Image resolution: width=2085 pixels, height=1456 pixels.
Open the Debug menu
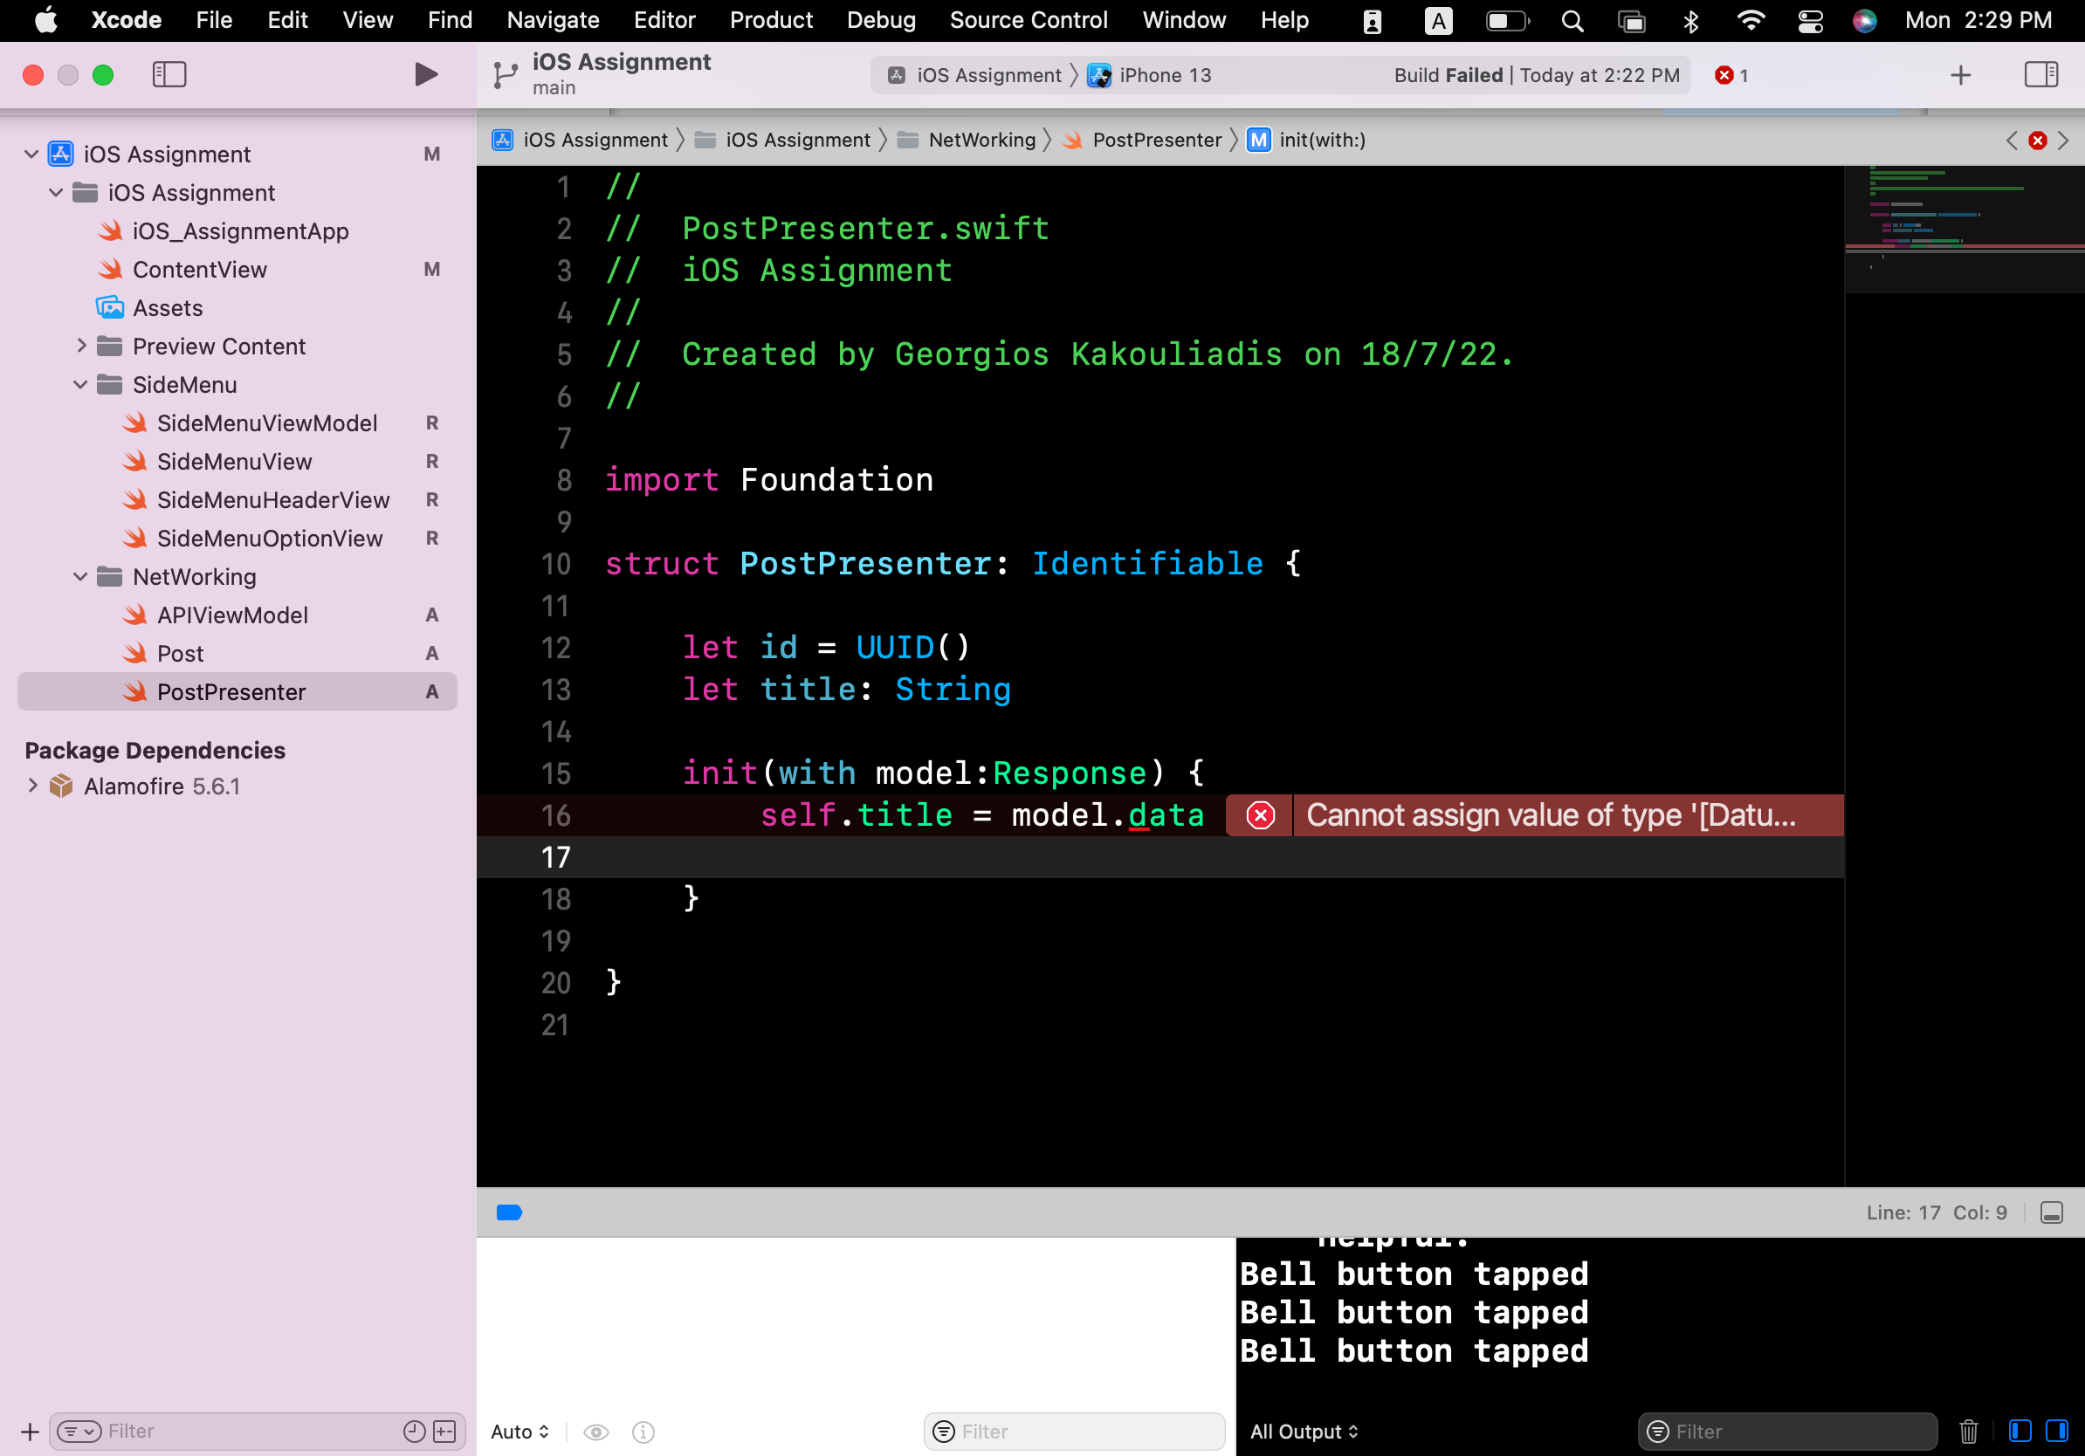point(881,20)
